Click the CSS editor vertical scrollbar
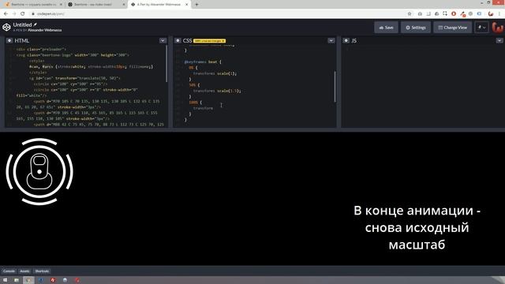The image size is (505, 284). (x=335, y=86)
